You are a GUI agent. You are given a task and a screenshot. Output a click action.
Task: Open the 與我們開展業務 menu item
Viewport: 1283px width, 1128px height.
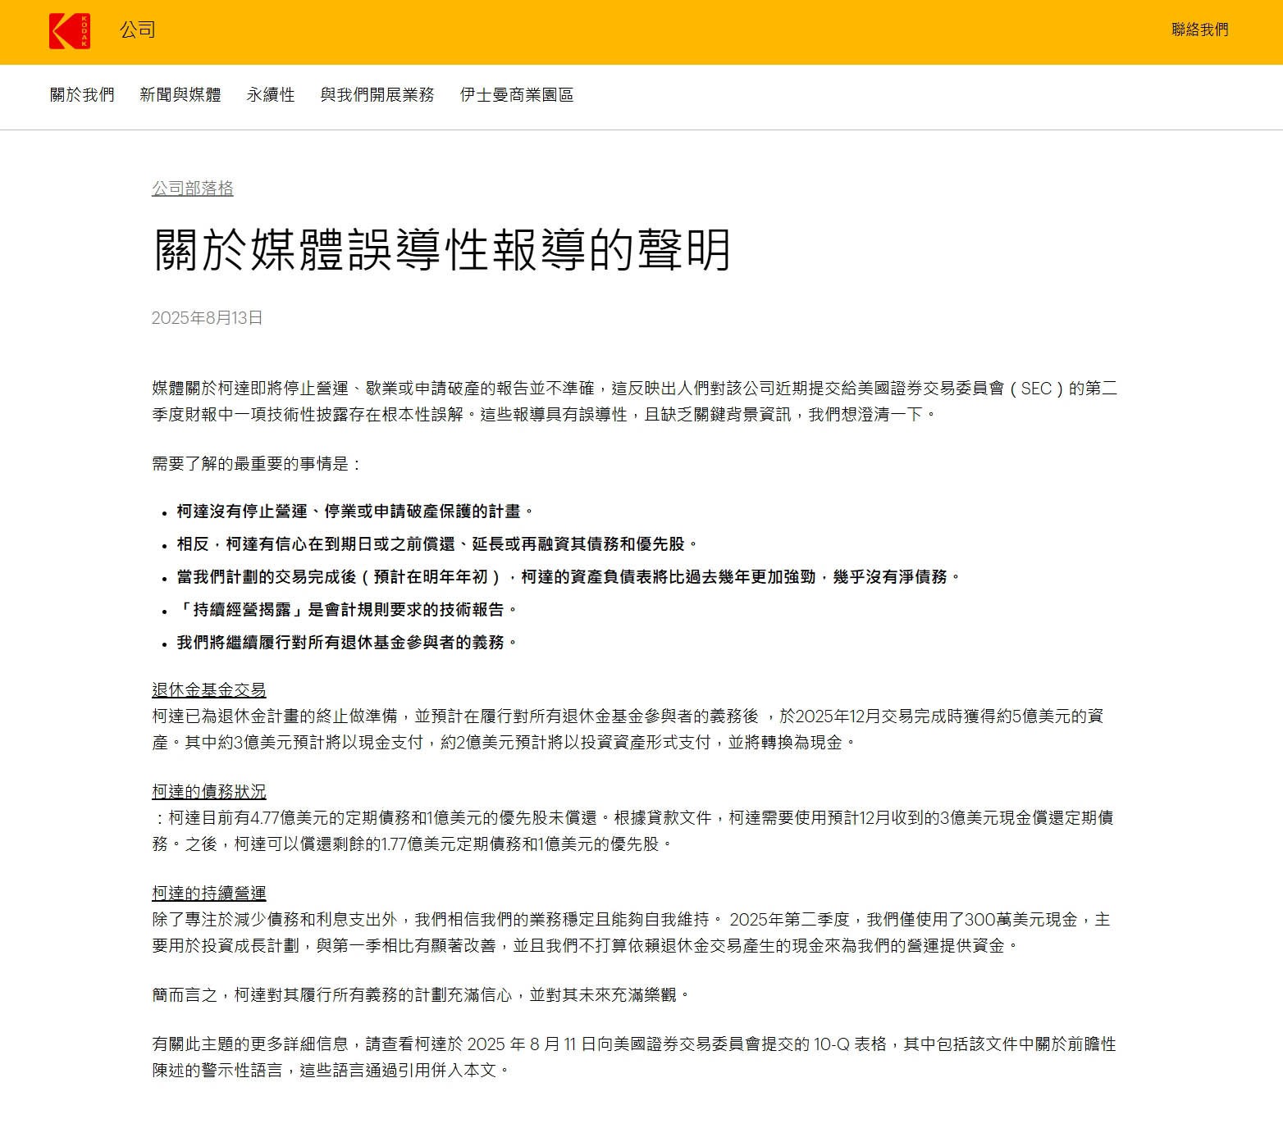coord(377,95)
